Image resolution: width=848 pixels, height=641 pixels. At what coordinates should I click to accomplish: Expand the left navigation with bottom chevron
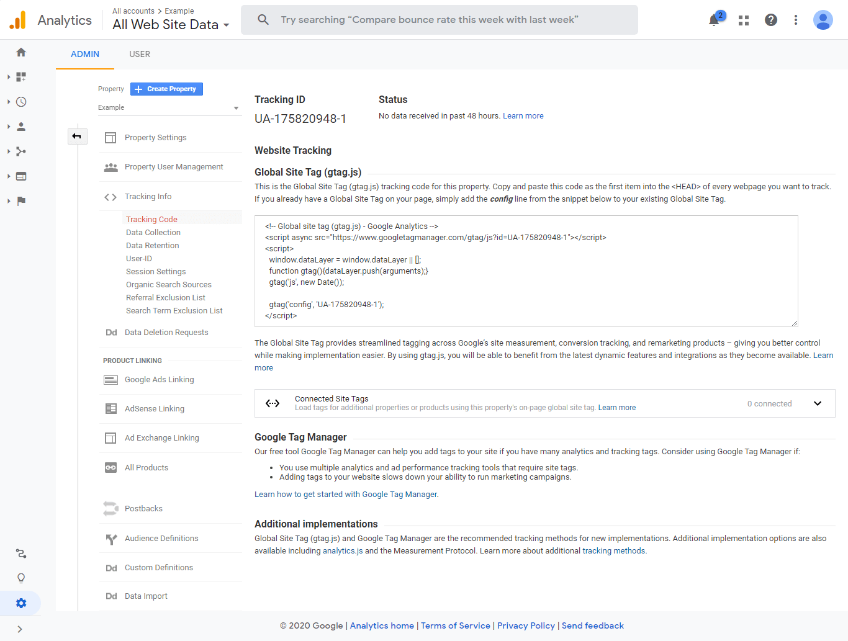[x=20, y=629]
